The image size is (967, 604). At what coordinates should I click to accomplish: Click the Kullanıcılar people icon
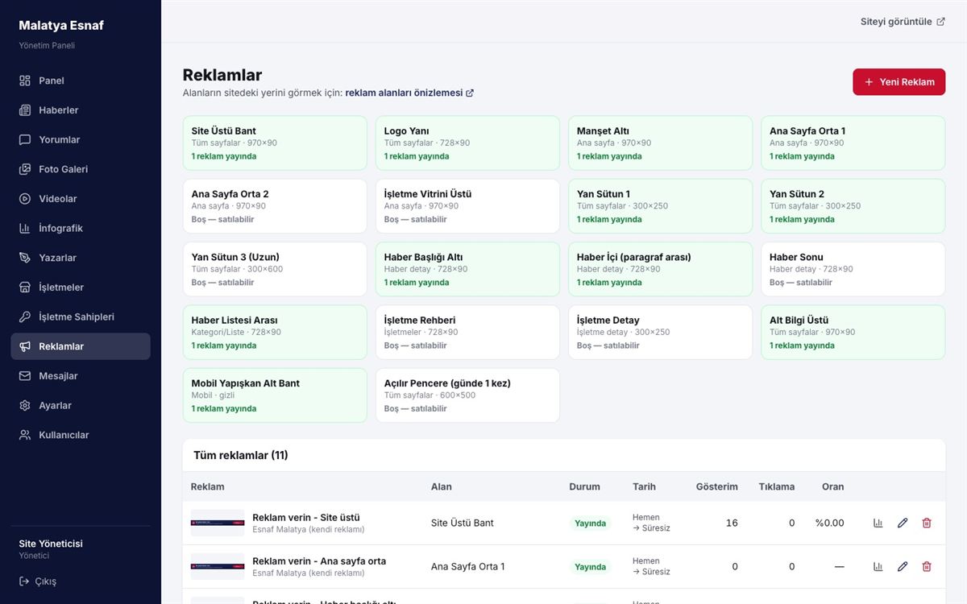click(x=25, y=435)
